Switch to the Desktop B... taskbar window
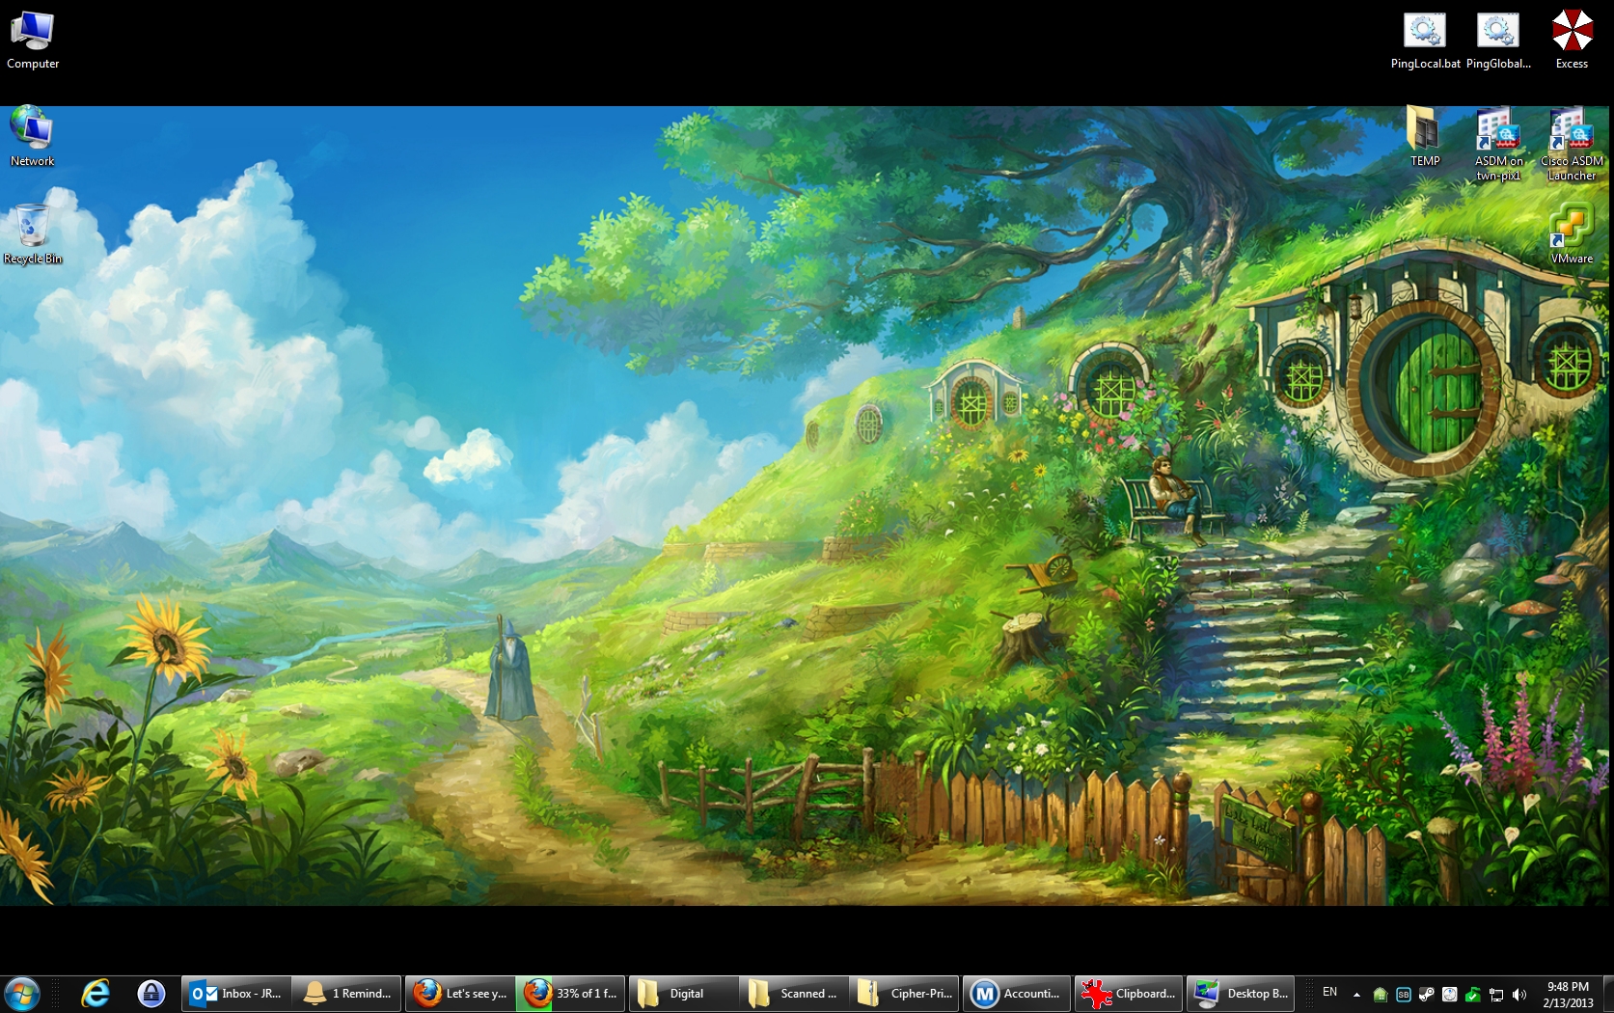The height and width of the screenshot is (1013, 1614). [1242, 994]
